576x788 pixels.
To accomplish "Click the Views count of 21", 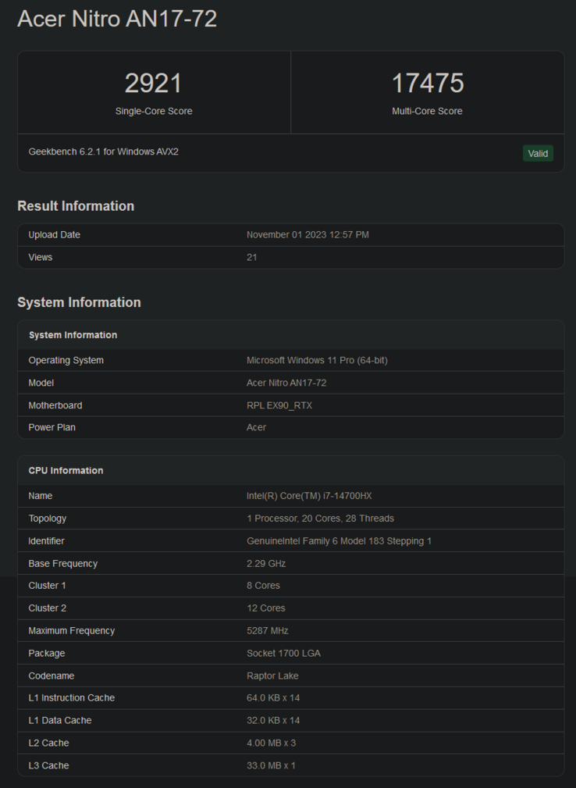I will click(x=252, y=257).
